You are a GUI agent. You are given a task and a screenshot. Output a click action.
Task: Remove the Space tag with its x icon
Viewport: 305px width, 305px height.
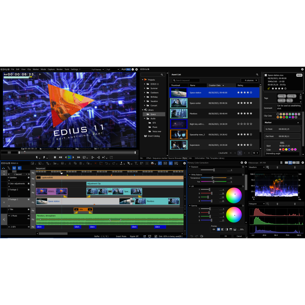[285, 96]
